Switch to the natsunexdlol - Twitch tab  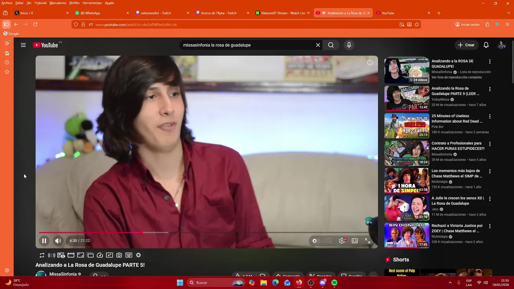tap(162, 13)
